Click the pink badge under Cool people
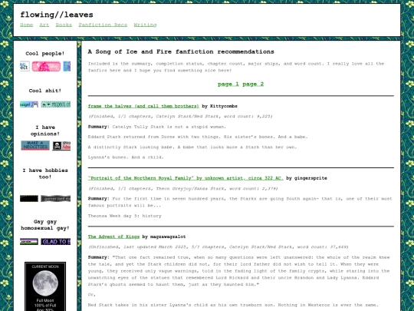The width and height of the screenshot is (414, 311). point(46,66)
